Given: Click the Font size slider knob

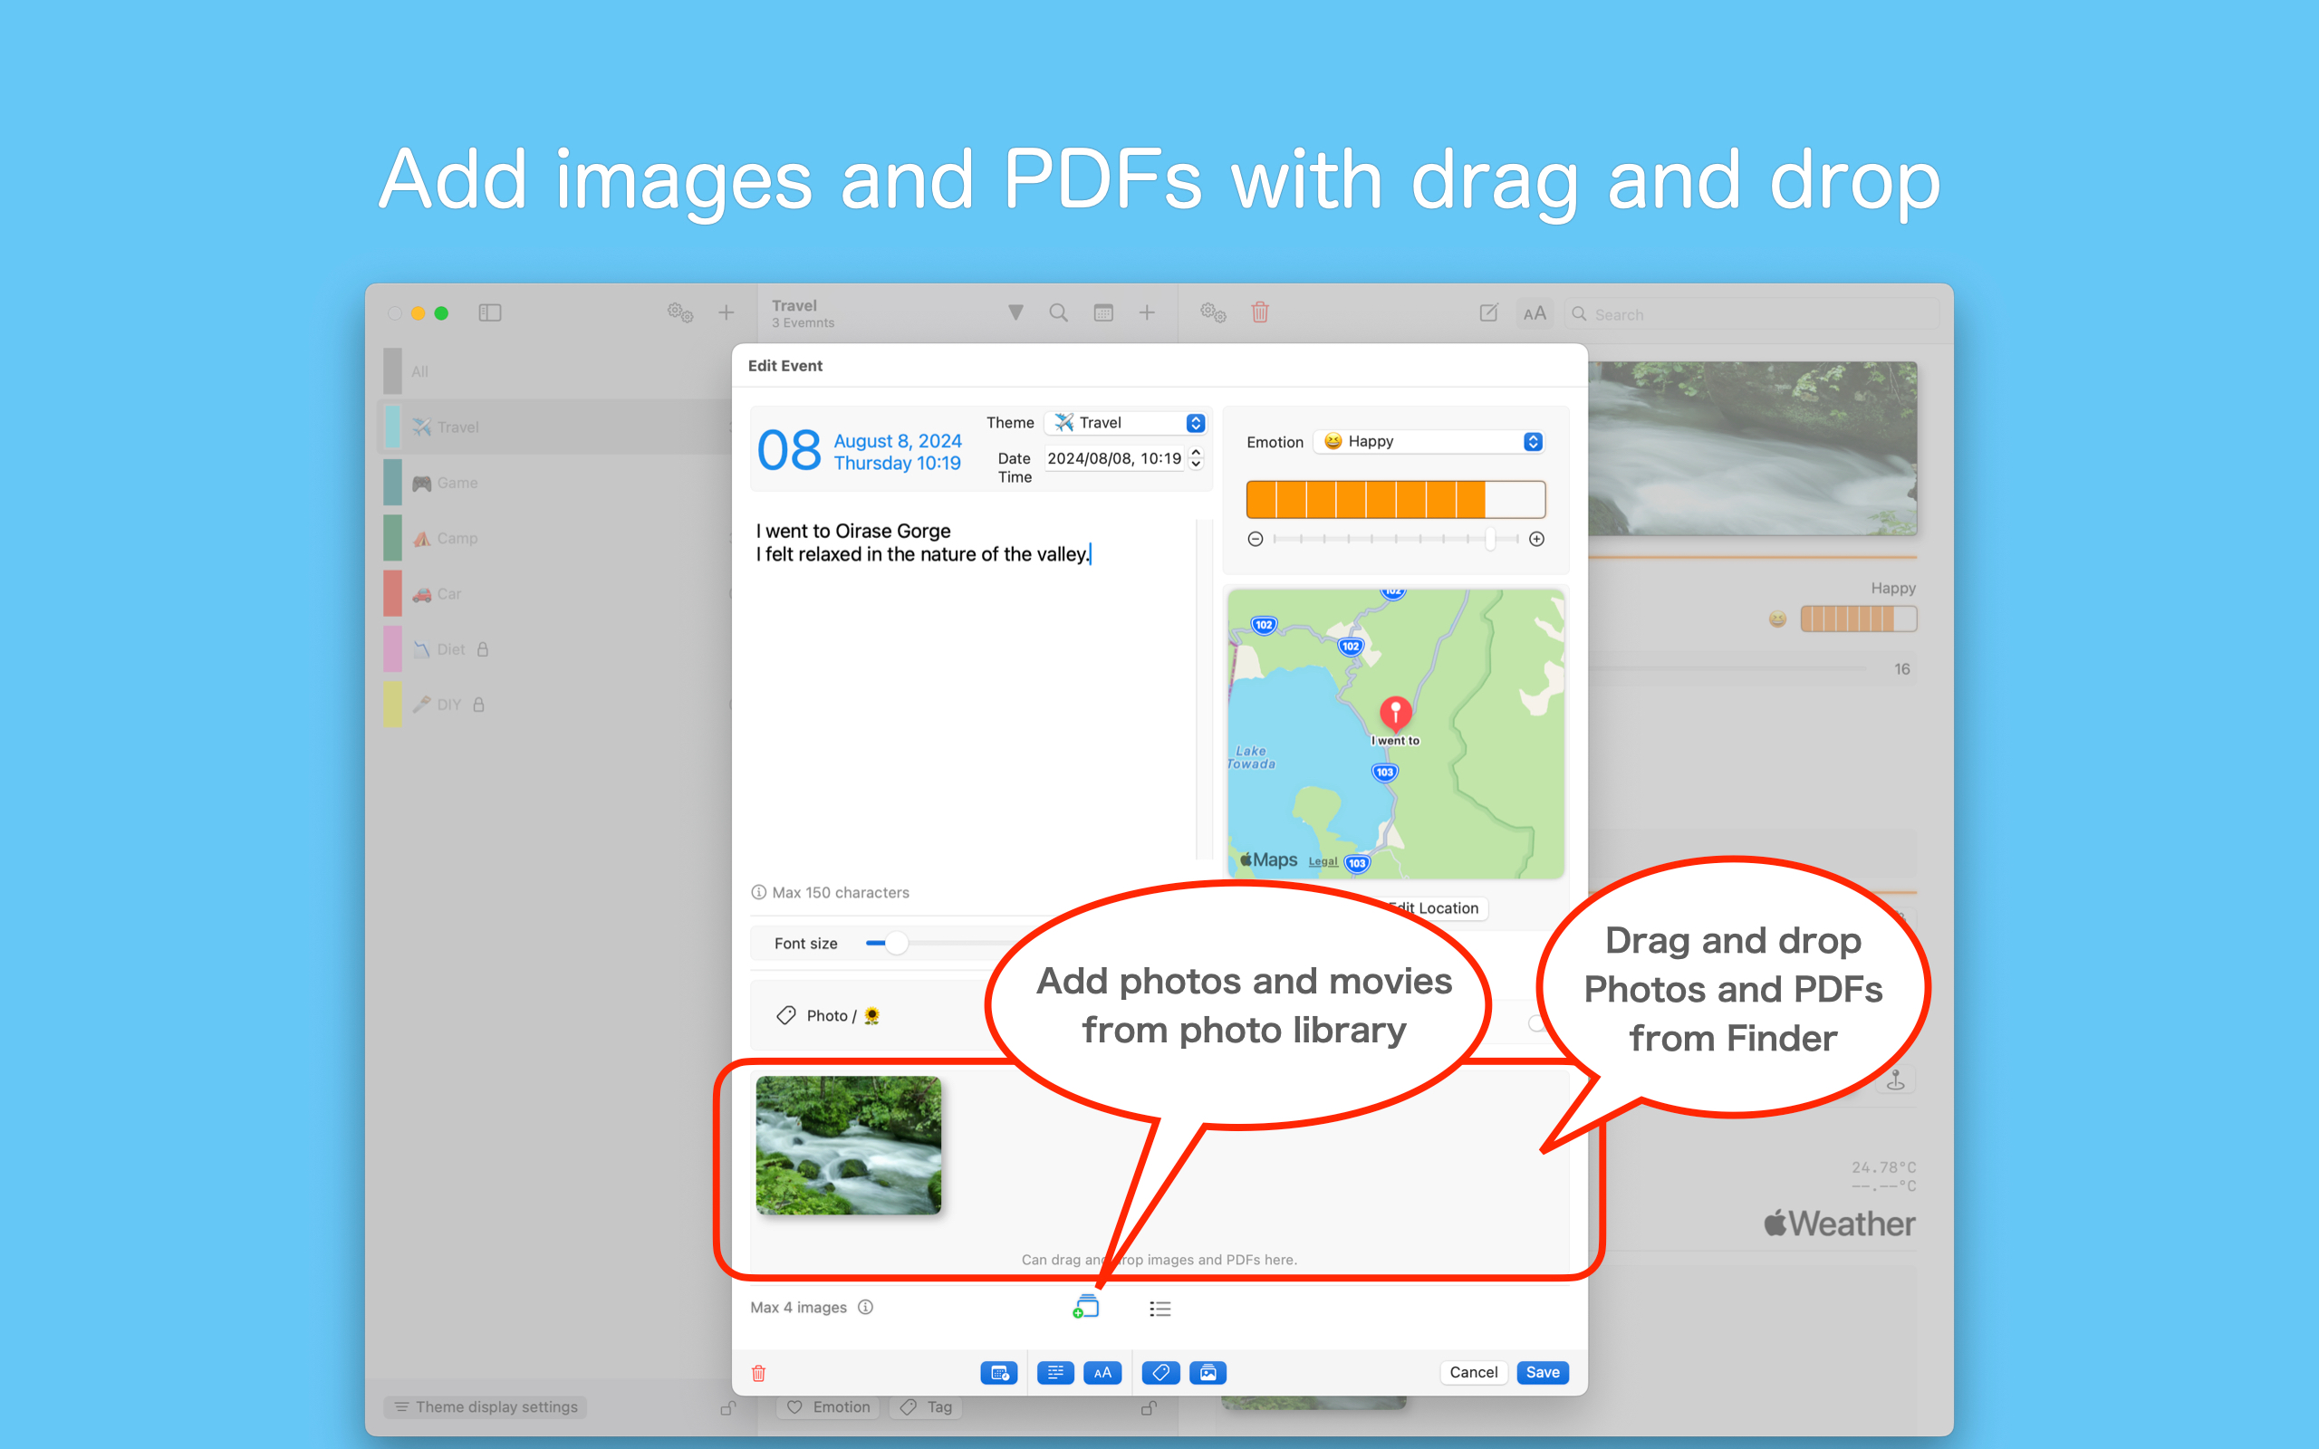Looking at the screenshot, I should (895, 943).
